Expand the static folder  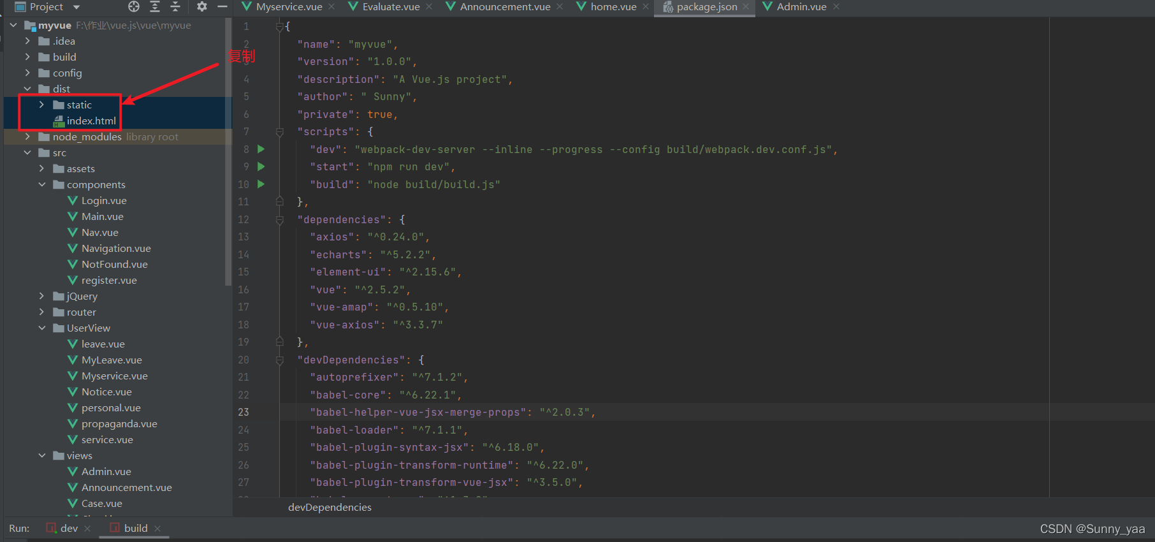pyautogui.click(x=41, y=105)
